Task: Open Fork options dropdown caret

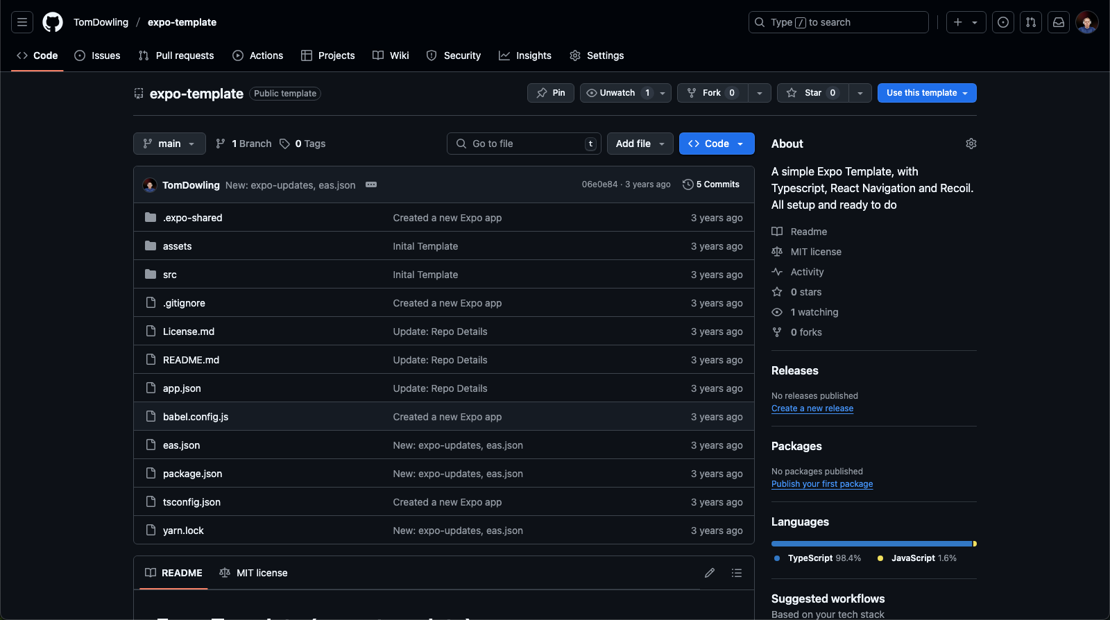Action: point(760,93)
